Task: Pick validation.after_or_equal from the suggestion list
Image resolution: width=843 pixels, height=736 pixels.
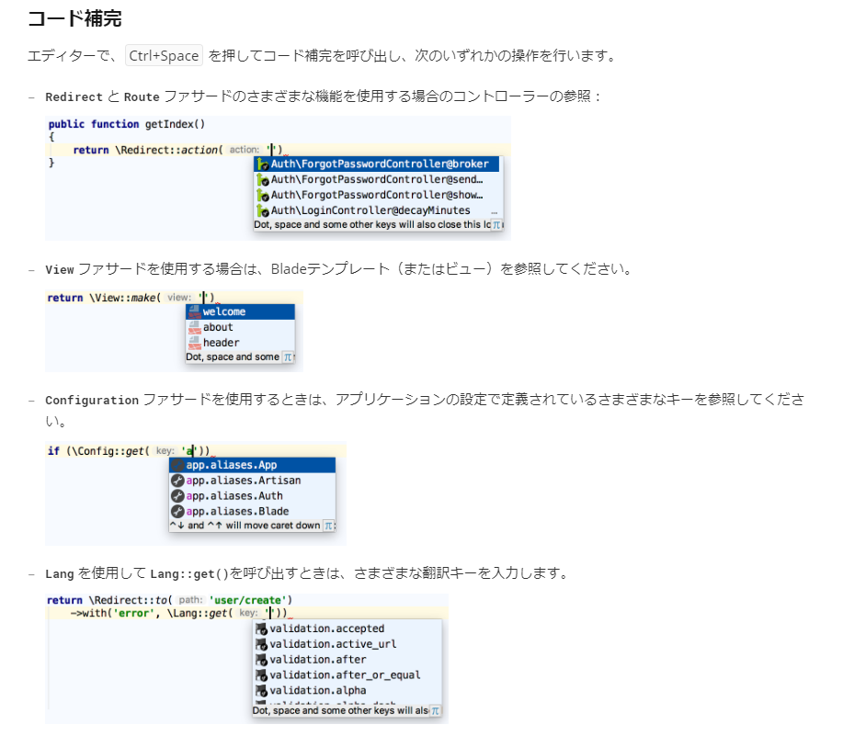Action: (345, 674)
